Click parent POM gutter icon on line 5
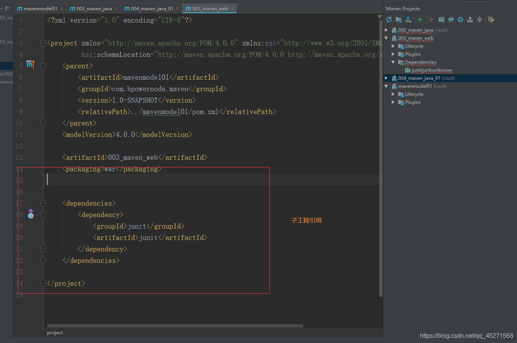This screenshot has width=517, height=343. [31, 64]
